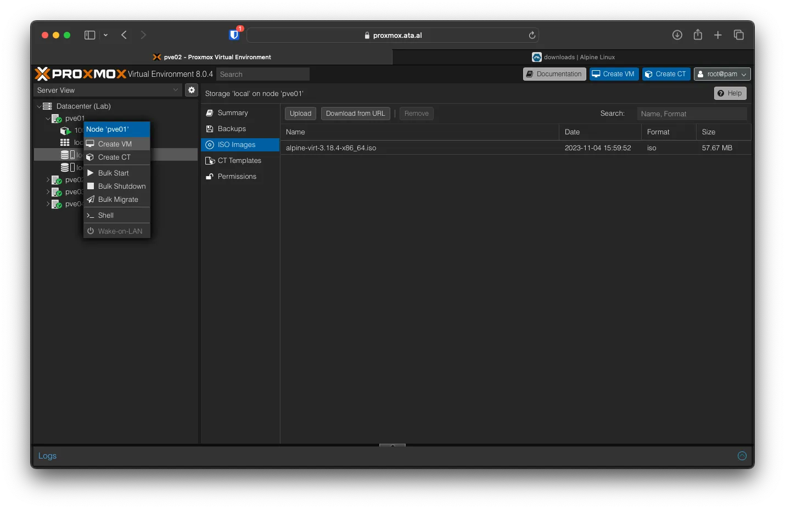This screenshot has width=785, height=509.
Task: Select the pve01 node icon
Action: pyautogui.click(x=57, y=118)
